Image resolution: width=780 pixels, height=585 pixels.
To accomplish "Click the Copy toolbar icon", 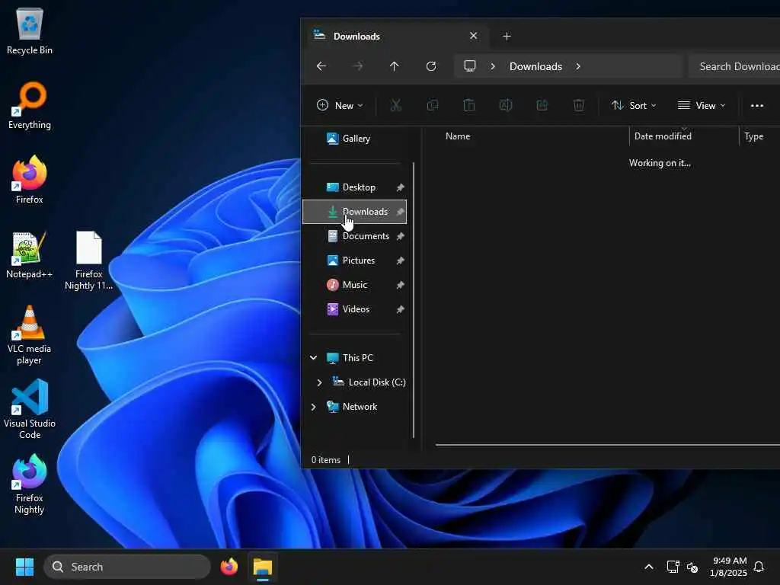I will 433,105.
